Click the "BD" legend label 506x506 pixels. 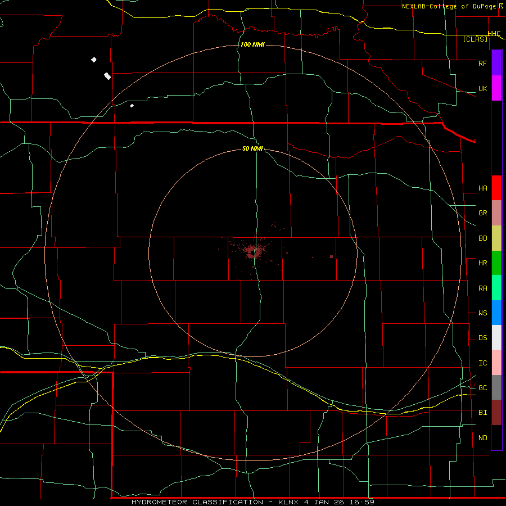482,238
